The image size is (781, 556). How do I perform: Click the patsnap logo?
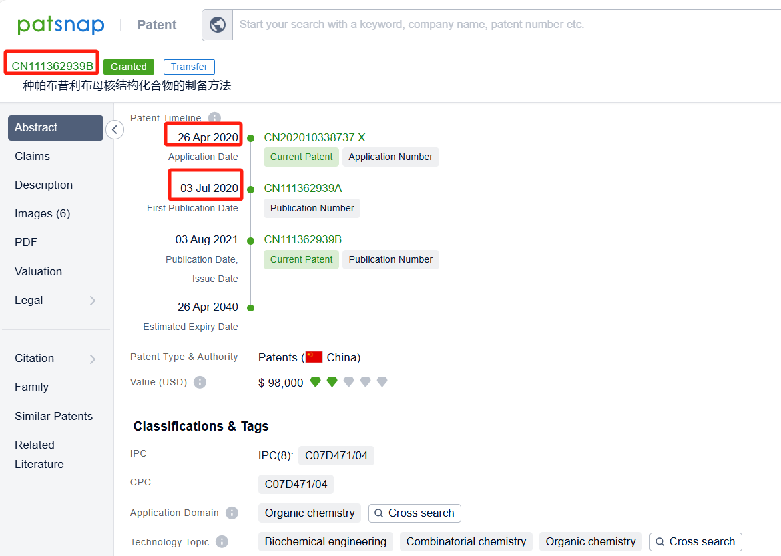tap(61, 25)
